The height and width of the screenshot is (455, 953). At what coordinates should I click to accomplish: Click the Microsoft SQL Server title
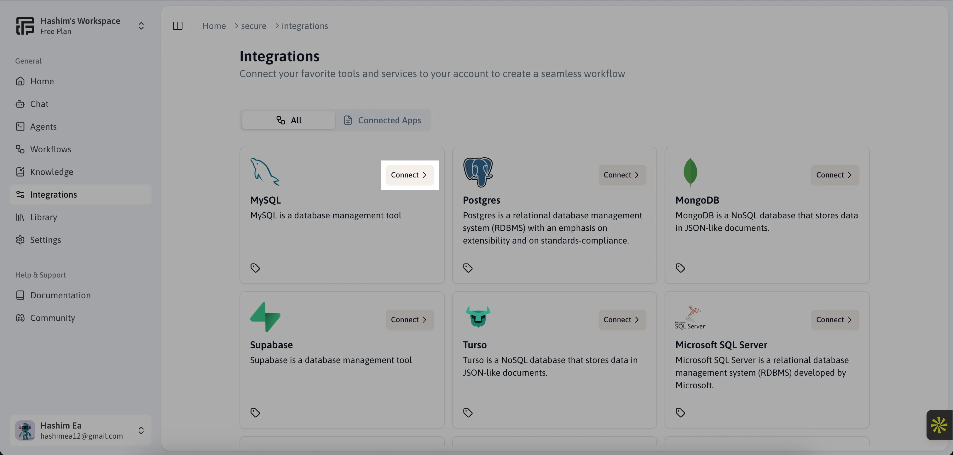coord(721,345)
